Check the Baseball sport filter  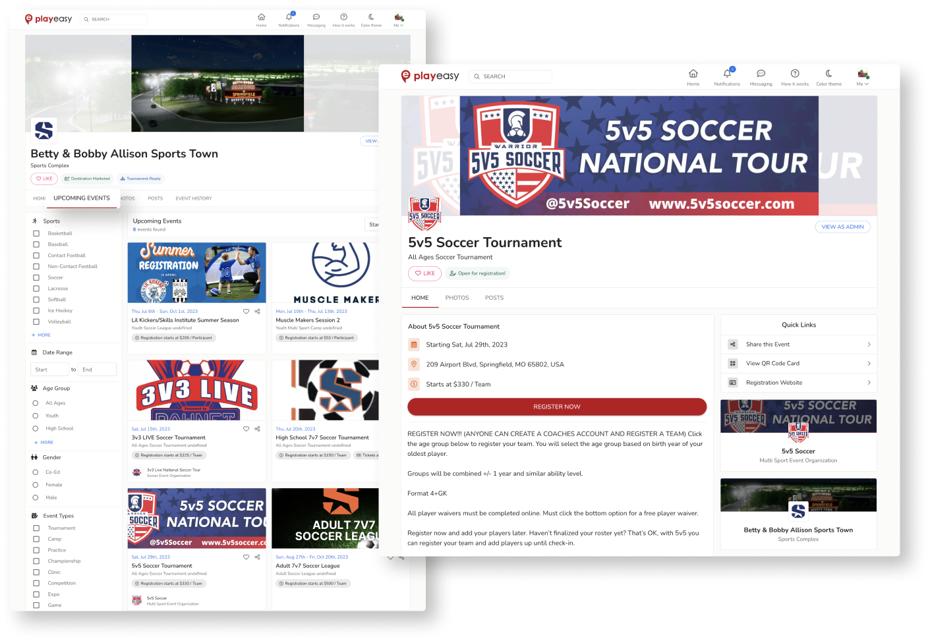(x=36, y=244)
